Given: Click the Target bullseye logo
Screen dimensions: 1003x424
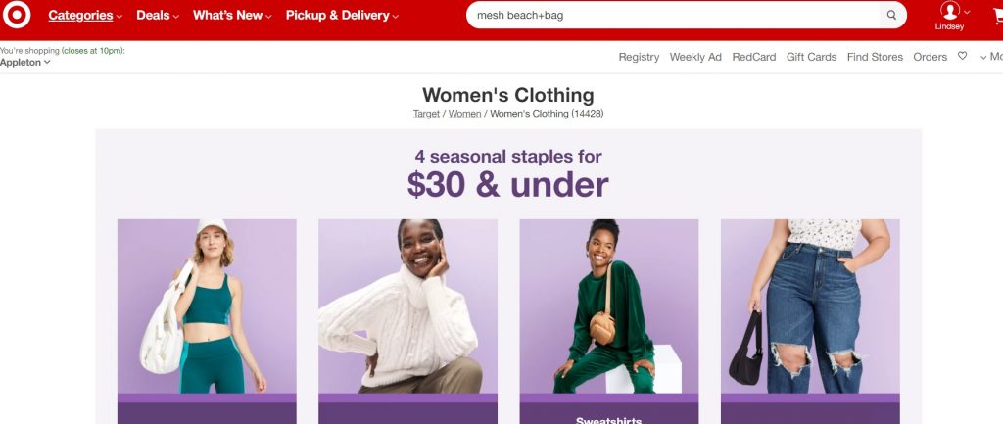Looking at the screenshot, I should (17, 15).
